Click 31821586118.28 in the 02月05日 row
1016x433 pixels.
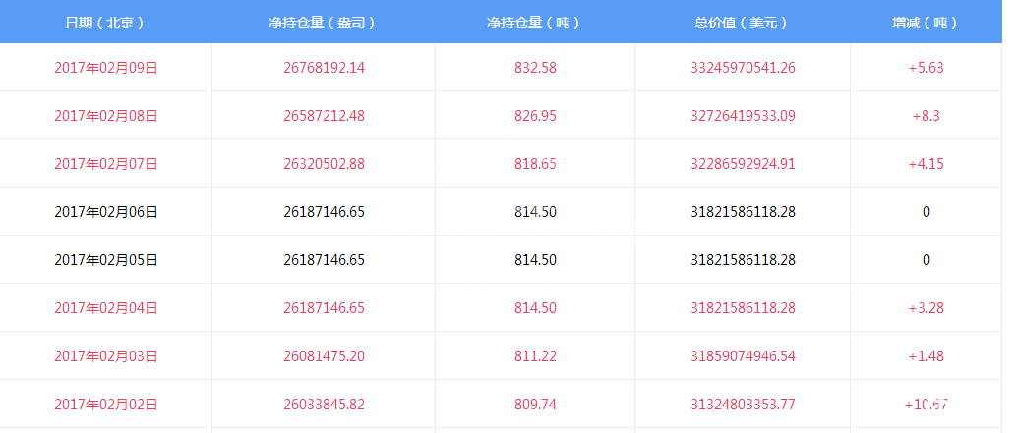pos(744,260)
